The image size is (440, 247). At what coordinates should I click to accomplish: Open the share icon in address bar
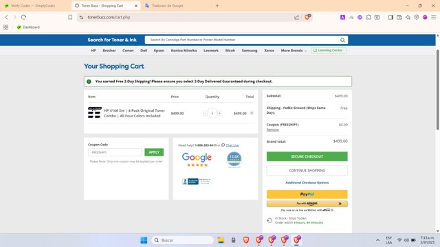pyautogui.click(x=296, y=17)
